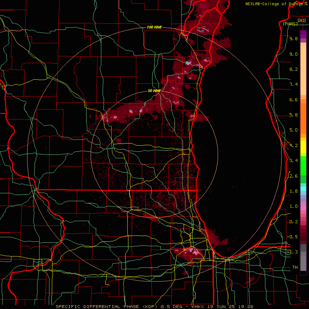Select the 4.2 value on the scale

(294, 146)
